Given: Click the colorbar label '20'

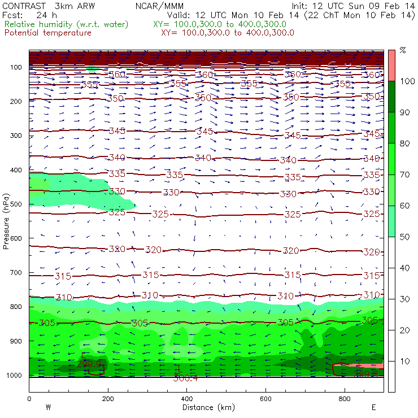Looking at the screenshot, I should pos(404,330).
